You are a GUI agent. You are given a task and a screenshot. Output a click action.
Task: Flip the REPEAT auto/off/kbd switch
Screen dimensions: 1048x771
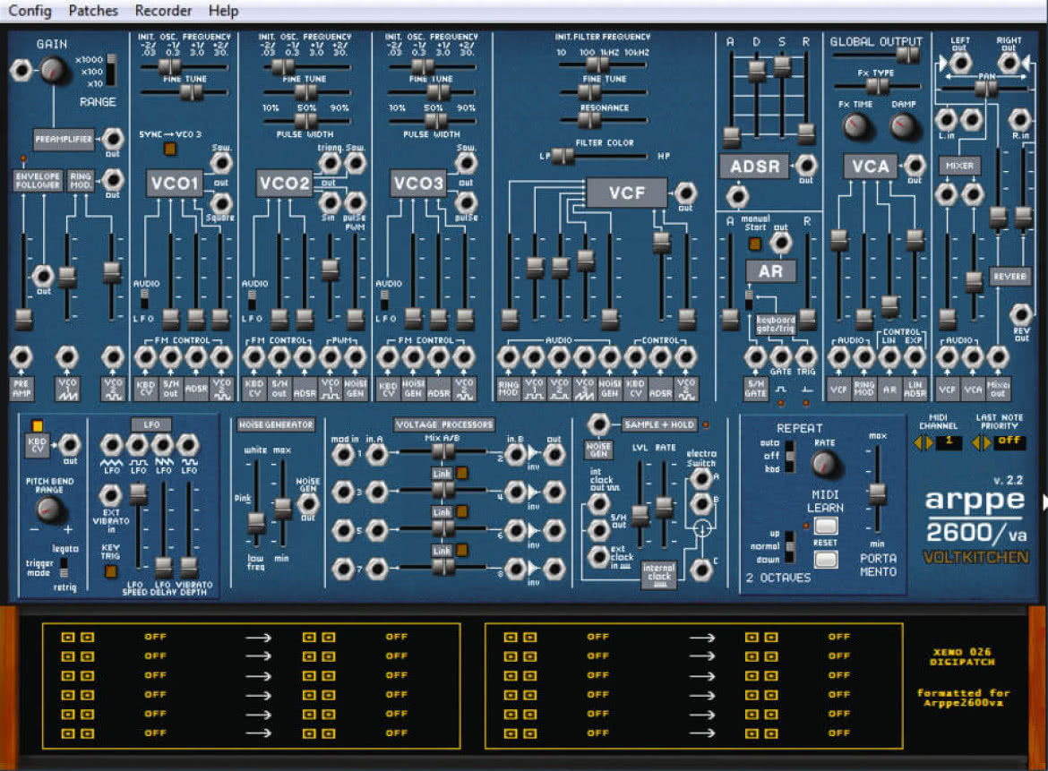point(789,457)
